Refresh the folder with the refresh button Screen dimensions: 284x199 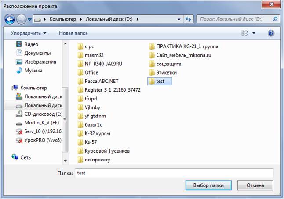[188, 19]
